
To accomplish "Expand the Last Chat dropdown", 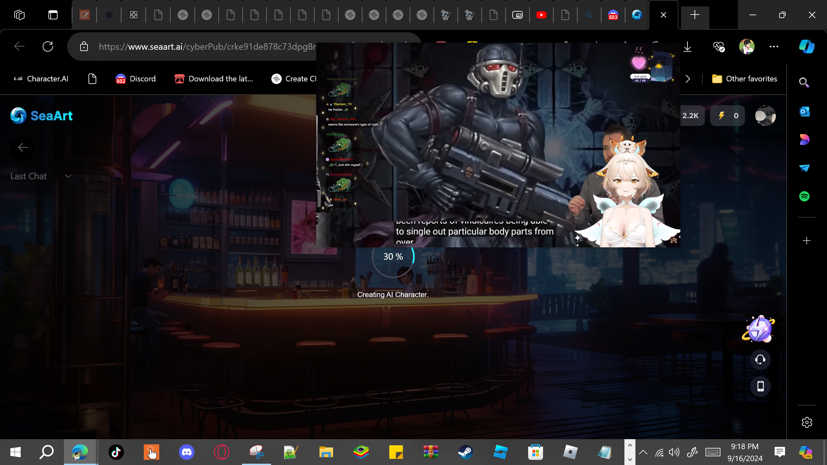I will 68,176.
